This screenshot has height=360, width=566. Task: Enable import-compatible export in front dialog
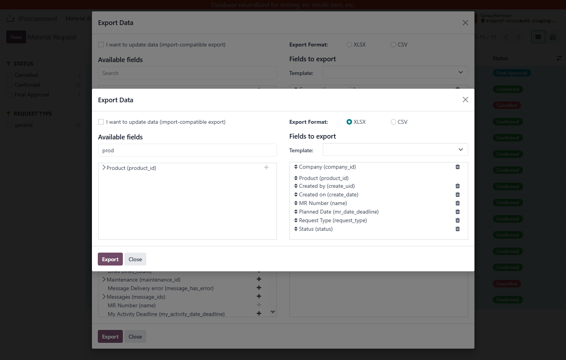[x=101, y=122]
